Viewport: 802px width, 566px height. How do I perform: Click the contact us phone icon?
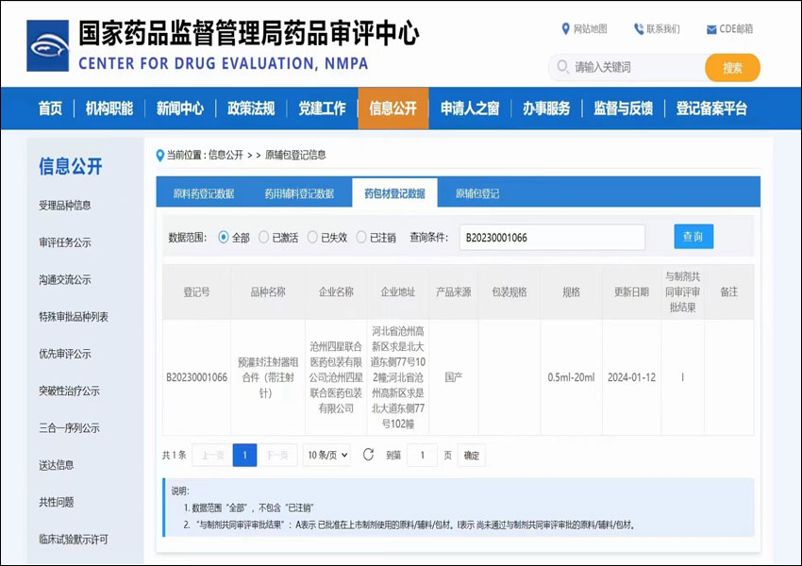pyautogui.click(x=639, y=29)
